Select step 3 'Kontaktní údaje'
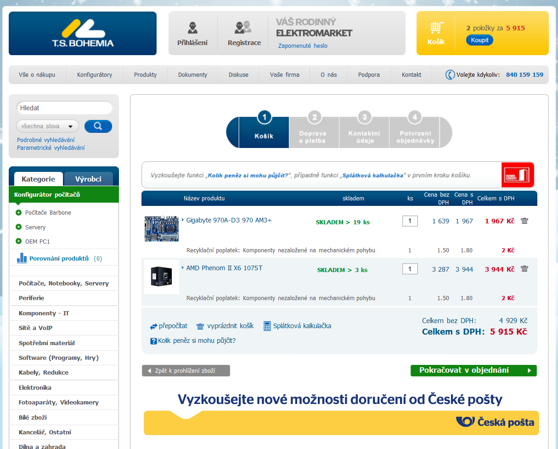558x449 pixels. pyautogui.click(x=364, y=132)
